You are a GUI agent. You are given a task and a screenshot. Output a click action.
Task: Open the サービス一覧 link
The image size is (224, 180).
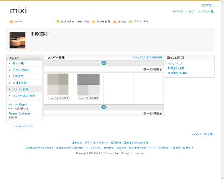click(205, 11)
